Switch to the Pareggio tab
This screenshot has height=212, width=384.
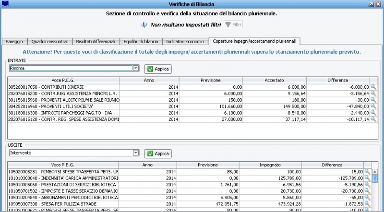coord(14,42)
